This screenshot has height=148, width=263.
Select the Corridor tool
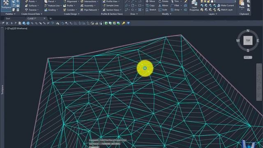pyautogui.click(x=69, y=10)
